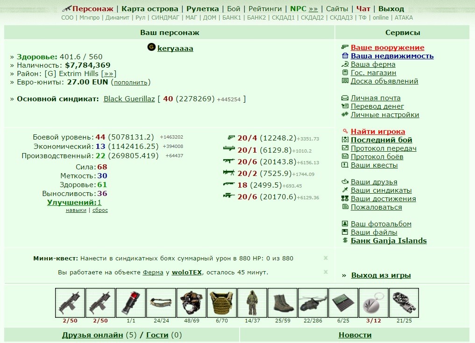Viewport: 475px width, 343px height.
Task: Open the СИНДМАГ shortcut link
Action: pyautogui.click(x=165, y=18)
